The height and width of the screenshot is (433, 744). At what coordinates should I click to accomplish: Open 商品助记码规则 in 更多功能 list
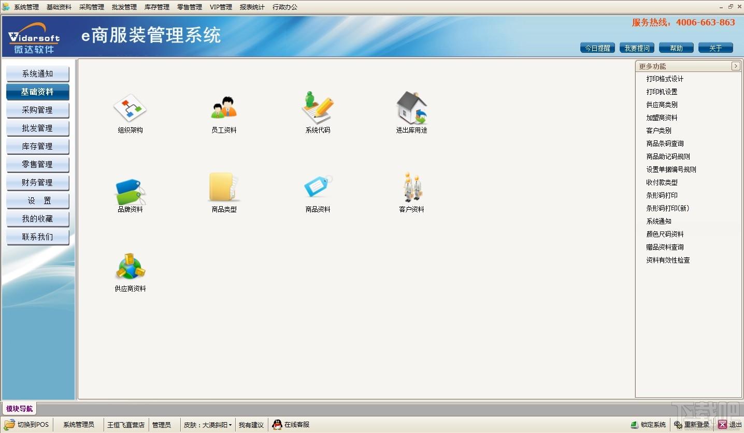click(668, 156)
